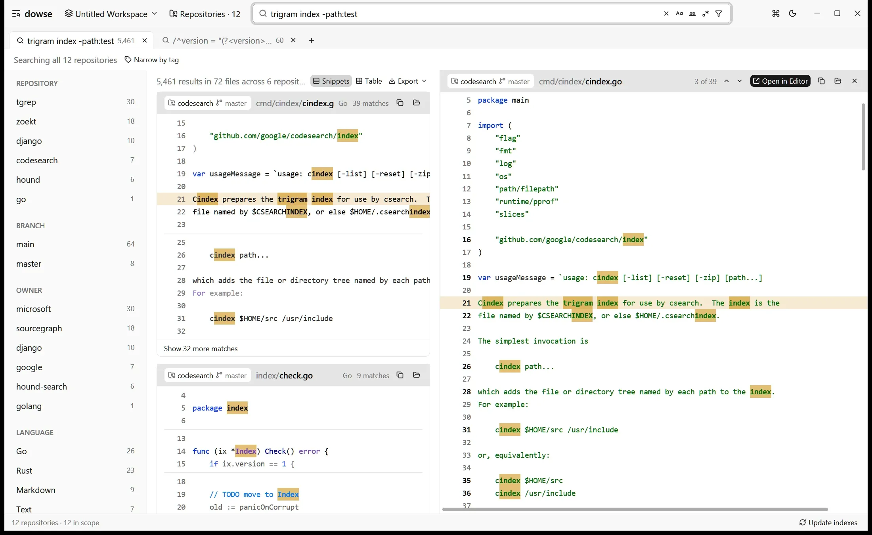Click Open in Editor

pyautogui.click(x=780, y=81)
